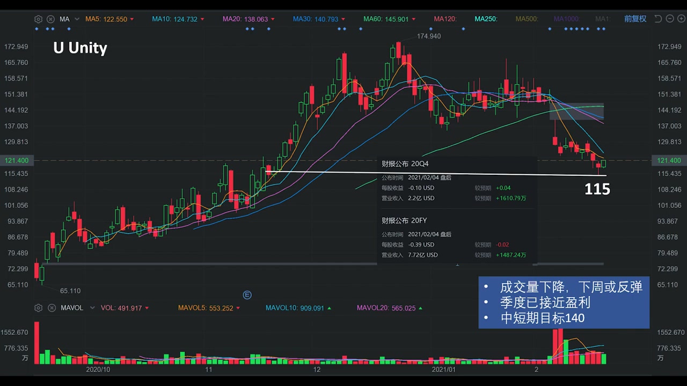
Task: Click the 7.72亿 USD revenue value
Action: (x=423, y=255)
